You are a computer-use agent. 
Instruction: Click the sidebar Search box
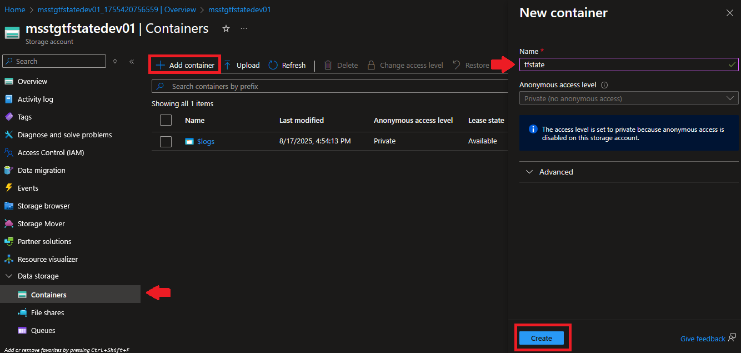[x=54, y=61]
